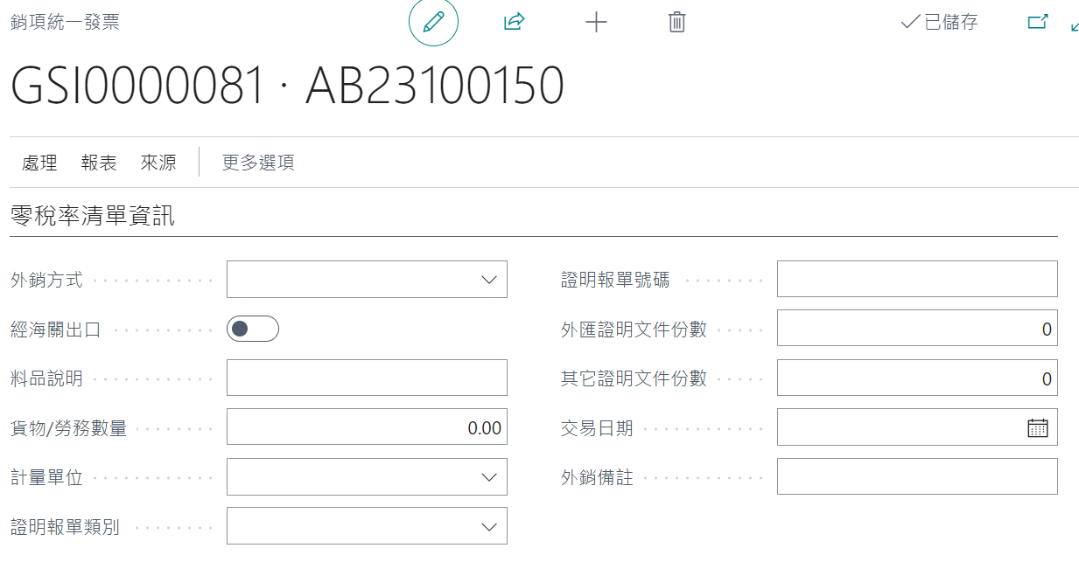Click the 經海關出口 field label
Screen dimensions: 1079x562
coord(56,330)
